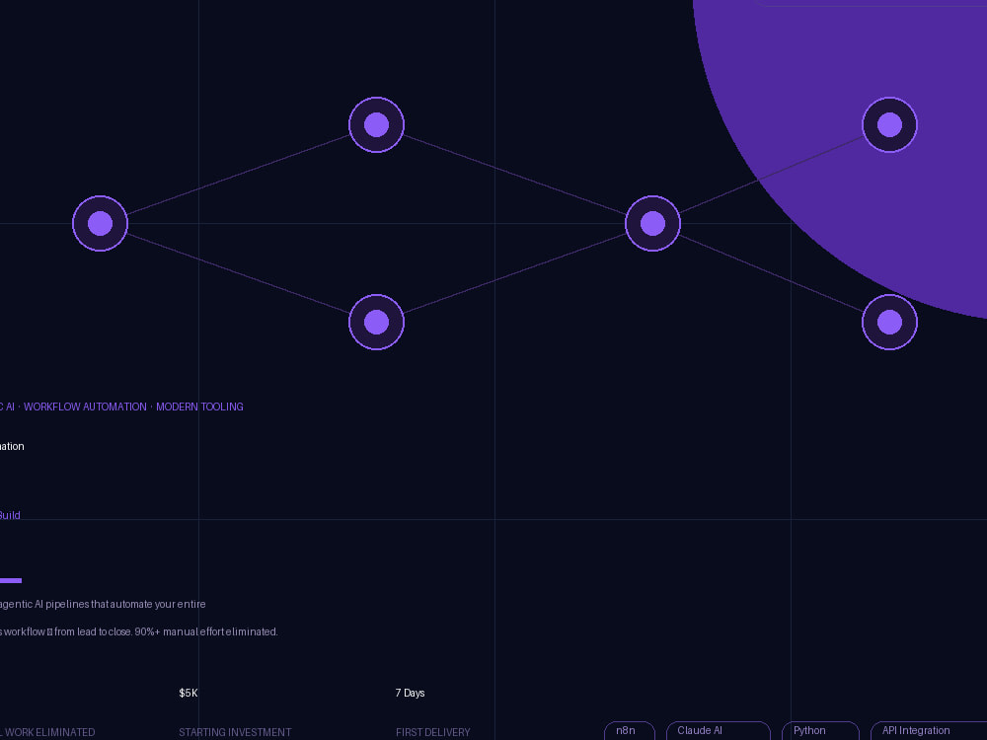Click the API Integration tag pill
The height and width of the screenshot is (740, 987).
[929, 730]
